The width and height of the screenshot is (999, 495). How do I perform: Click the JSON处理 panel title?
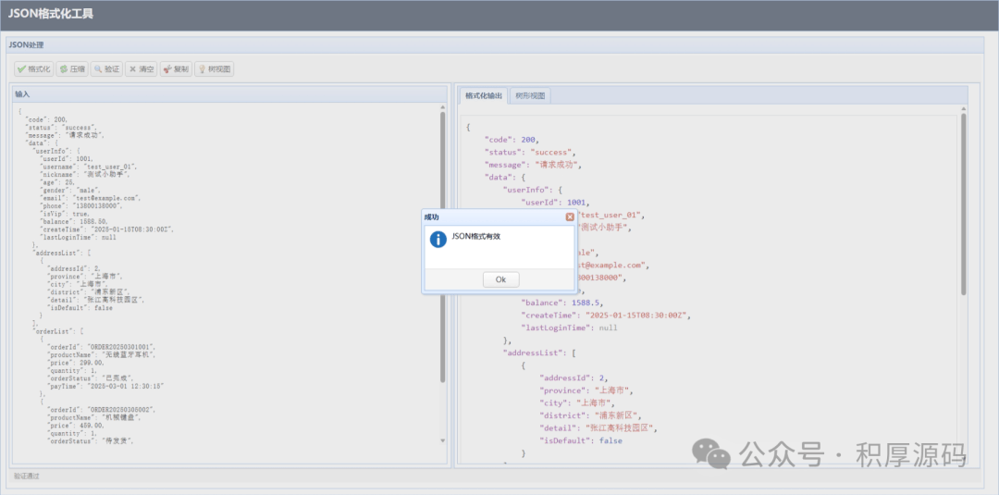point(26,44)
